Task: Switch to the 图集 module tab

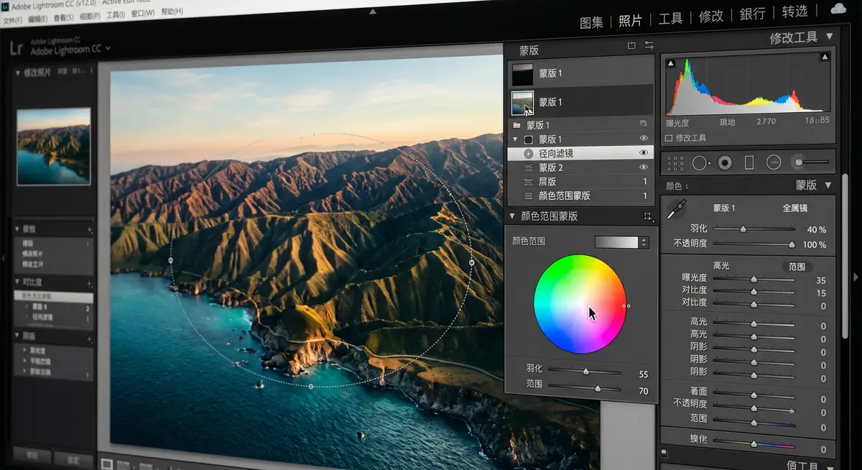Action: coord(591,22)
